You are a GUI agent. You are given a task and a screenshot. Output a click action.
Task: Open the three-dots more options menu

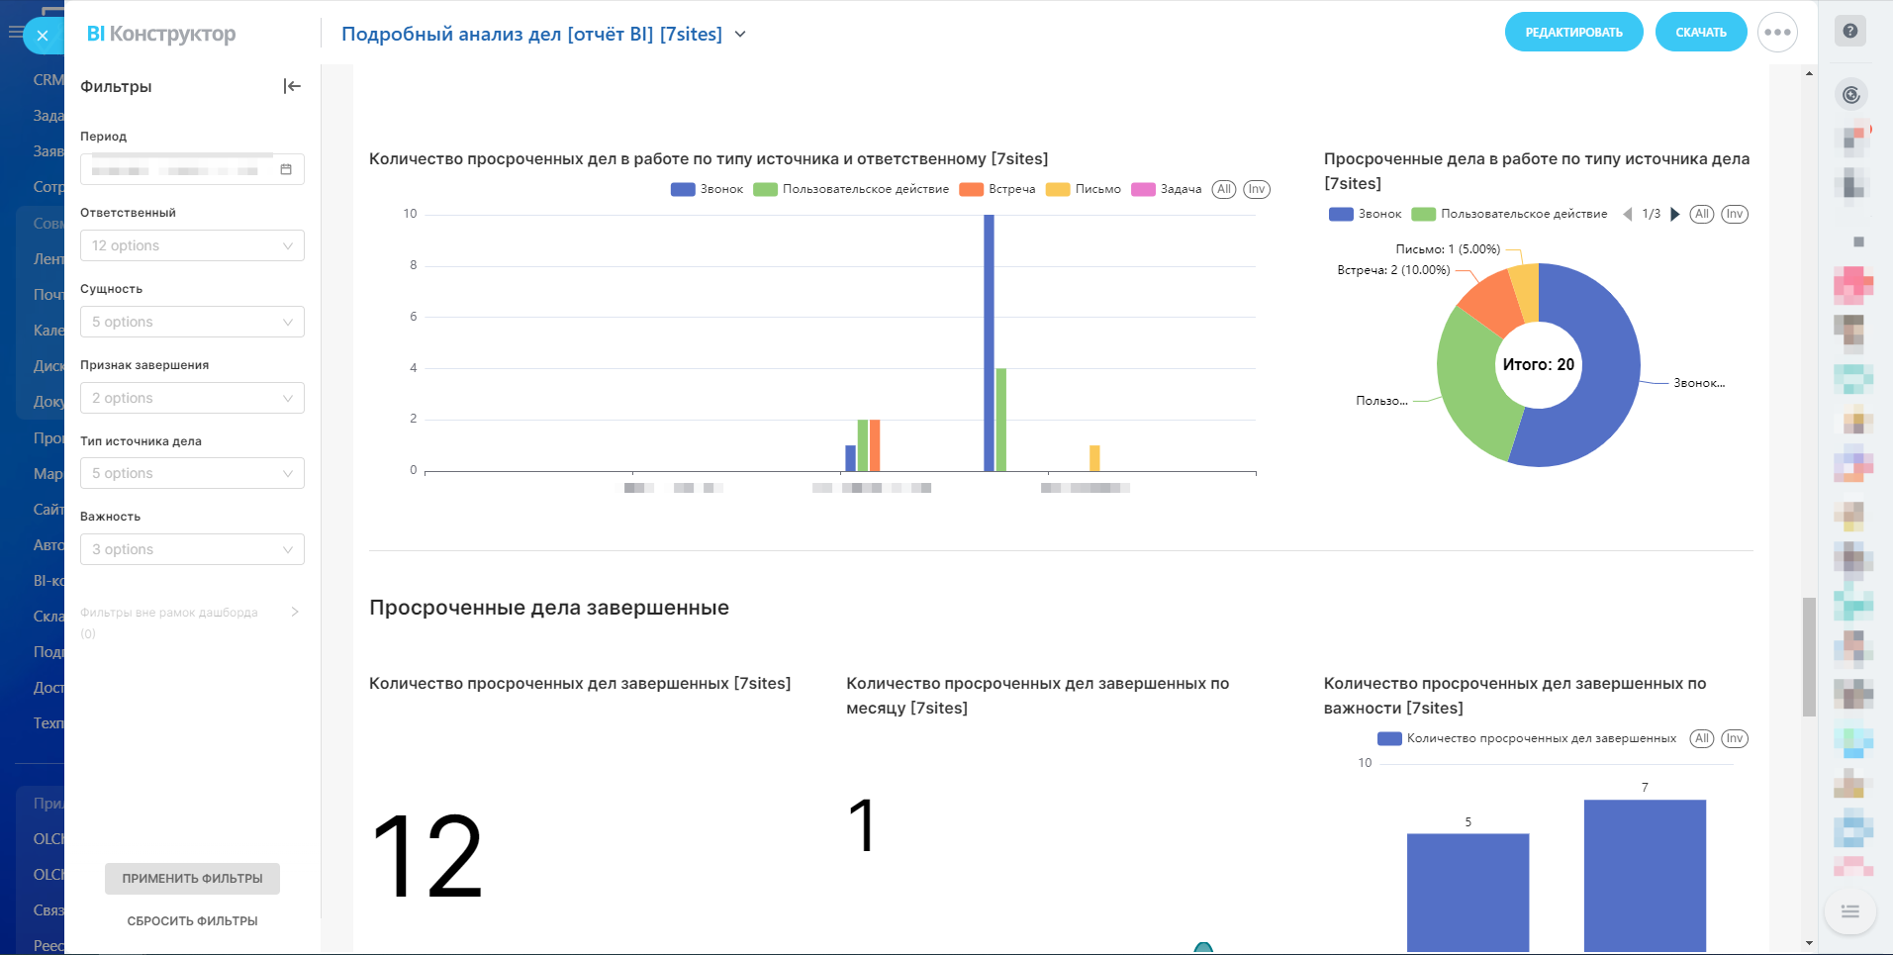coord(1777,33)
